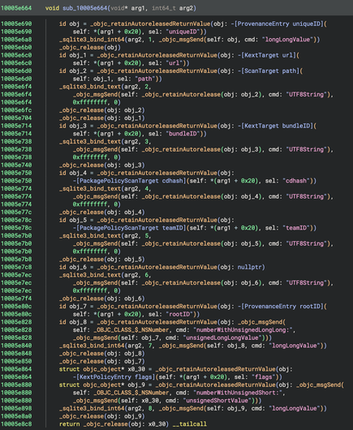Select the "teamID" sel string literal
Viewport: 353px width, 430px height.
point(296,228)
